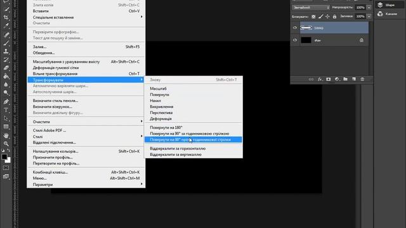Select the Dodge tool
The width and height of the screenshot is (406, 228).
[x=6, y=93]
